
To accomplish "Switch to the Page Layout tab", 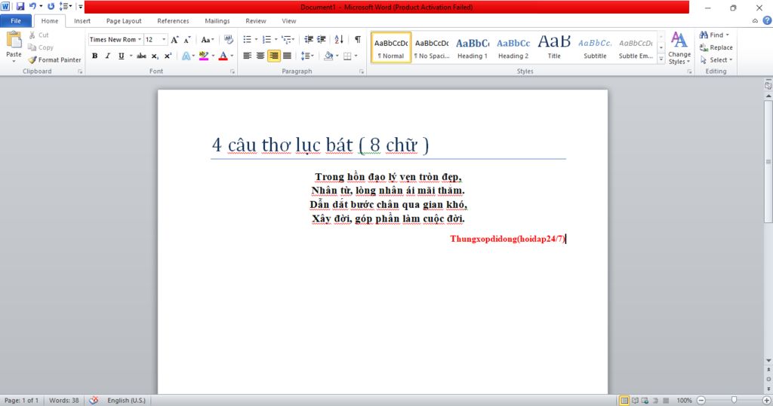I will pyautogui.click(x=124, y=20).
